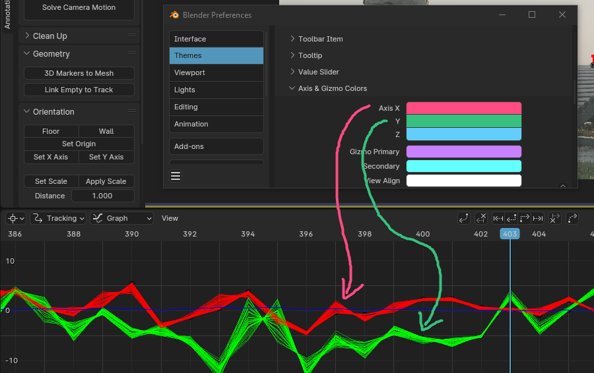594x373 pixels.
Task: Click the Set Y Axis button
Action: pyautogui.click(x=106, y=157)
